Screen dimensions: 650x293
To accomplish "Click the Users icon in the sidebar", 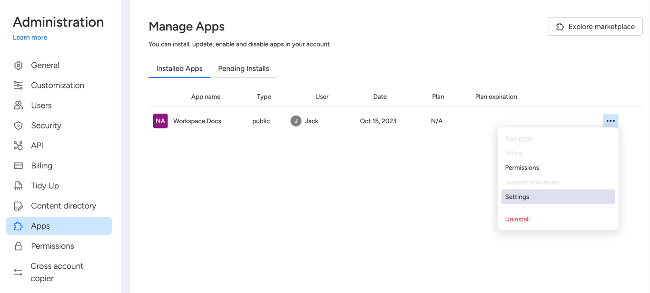I will coord(18,105).
